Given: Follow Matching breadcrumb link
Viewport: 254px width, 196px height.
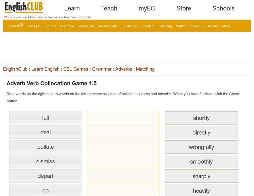Looking at the screenshot, I should click(x=145, y=69).
